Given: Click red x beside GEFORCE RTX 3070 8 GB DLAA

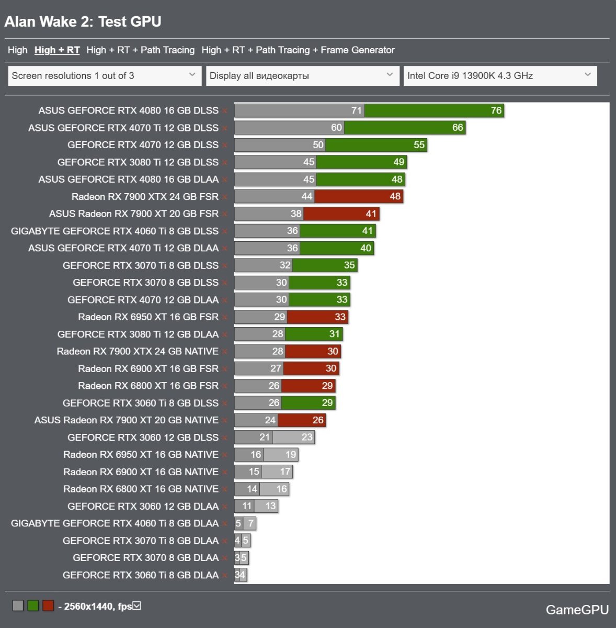Looking at the screenshot, I should click(x=225, y=558).
